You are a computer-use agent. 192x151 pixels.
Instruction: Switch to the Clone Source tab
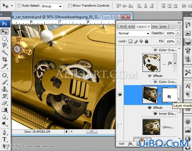pyautogui.click(x=163, y=26)
